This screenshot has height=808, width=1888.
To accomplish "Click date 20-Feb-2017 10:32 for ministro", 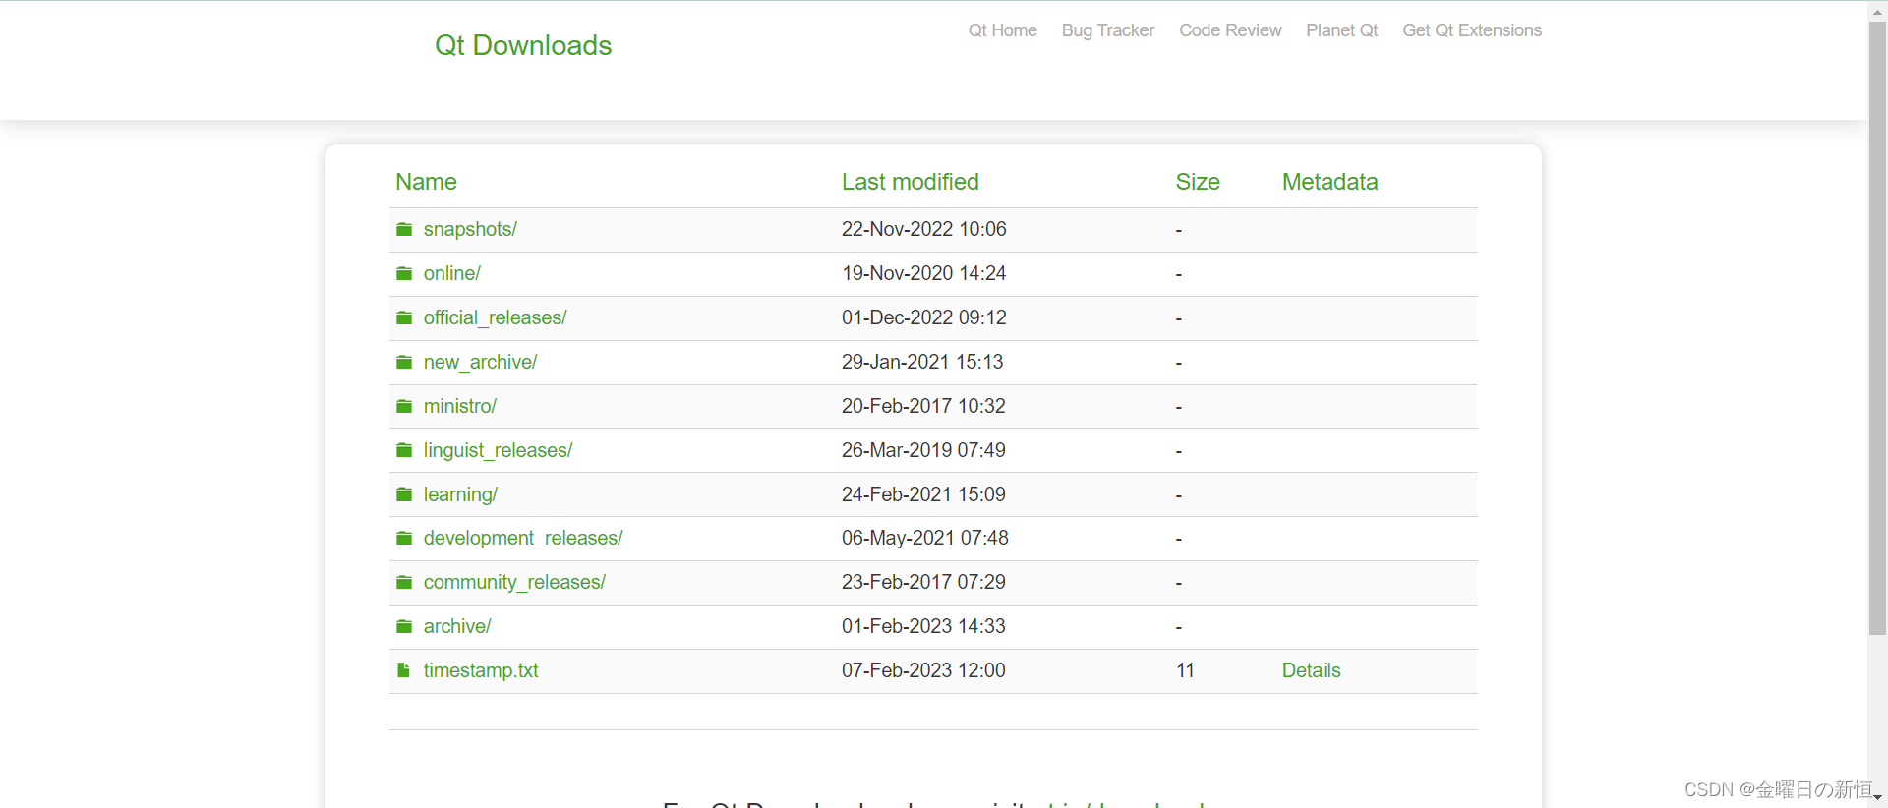I will click(x=923, y=406).
